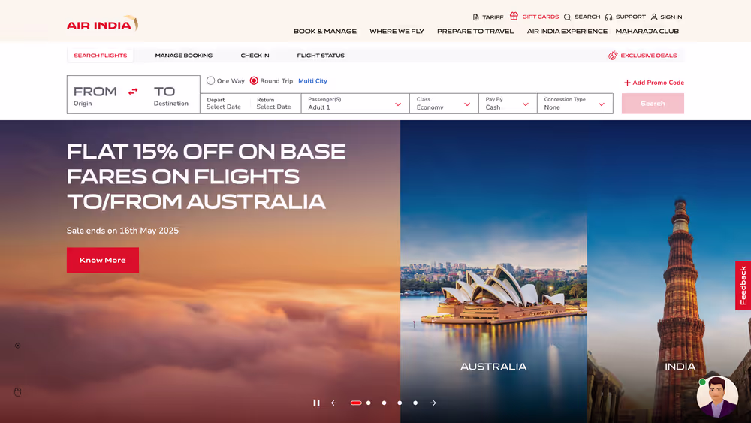Select Round Trip option
The width and height of the screenshot is (751, 423).
[x=271, y=81]
